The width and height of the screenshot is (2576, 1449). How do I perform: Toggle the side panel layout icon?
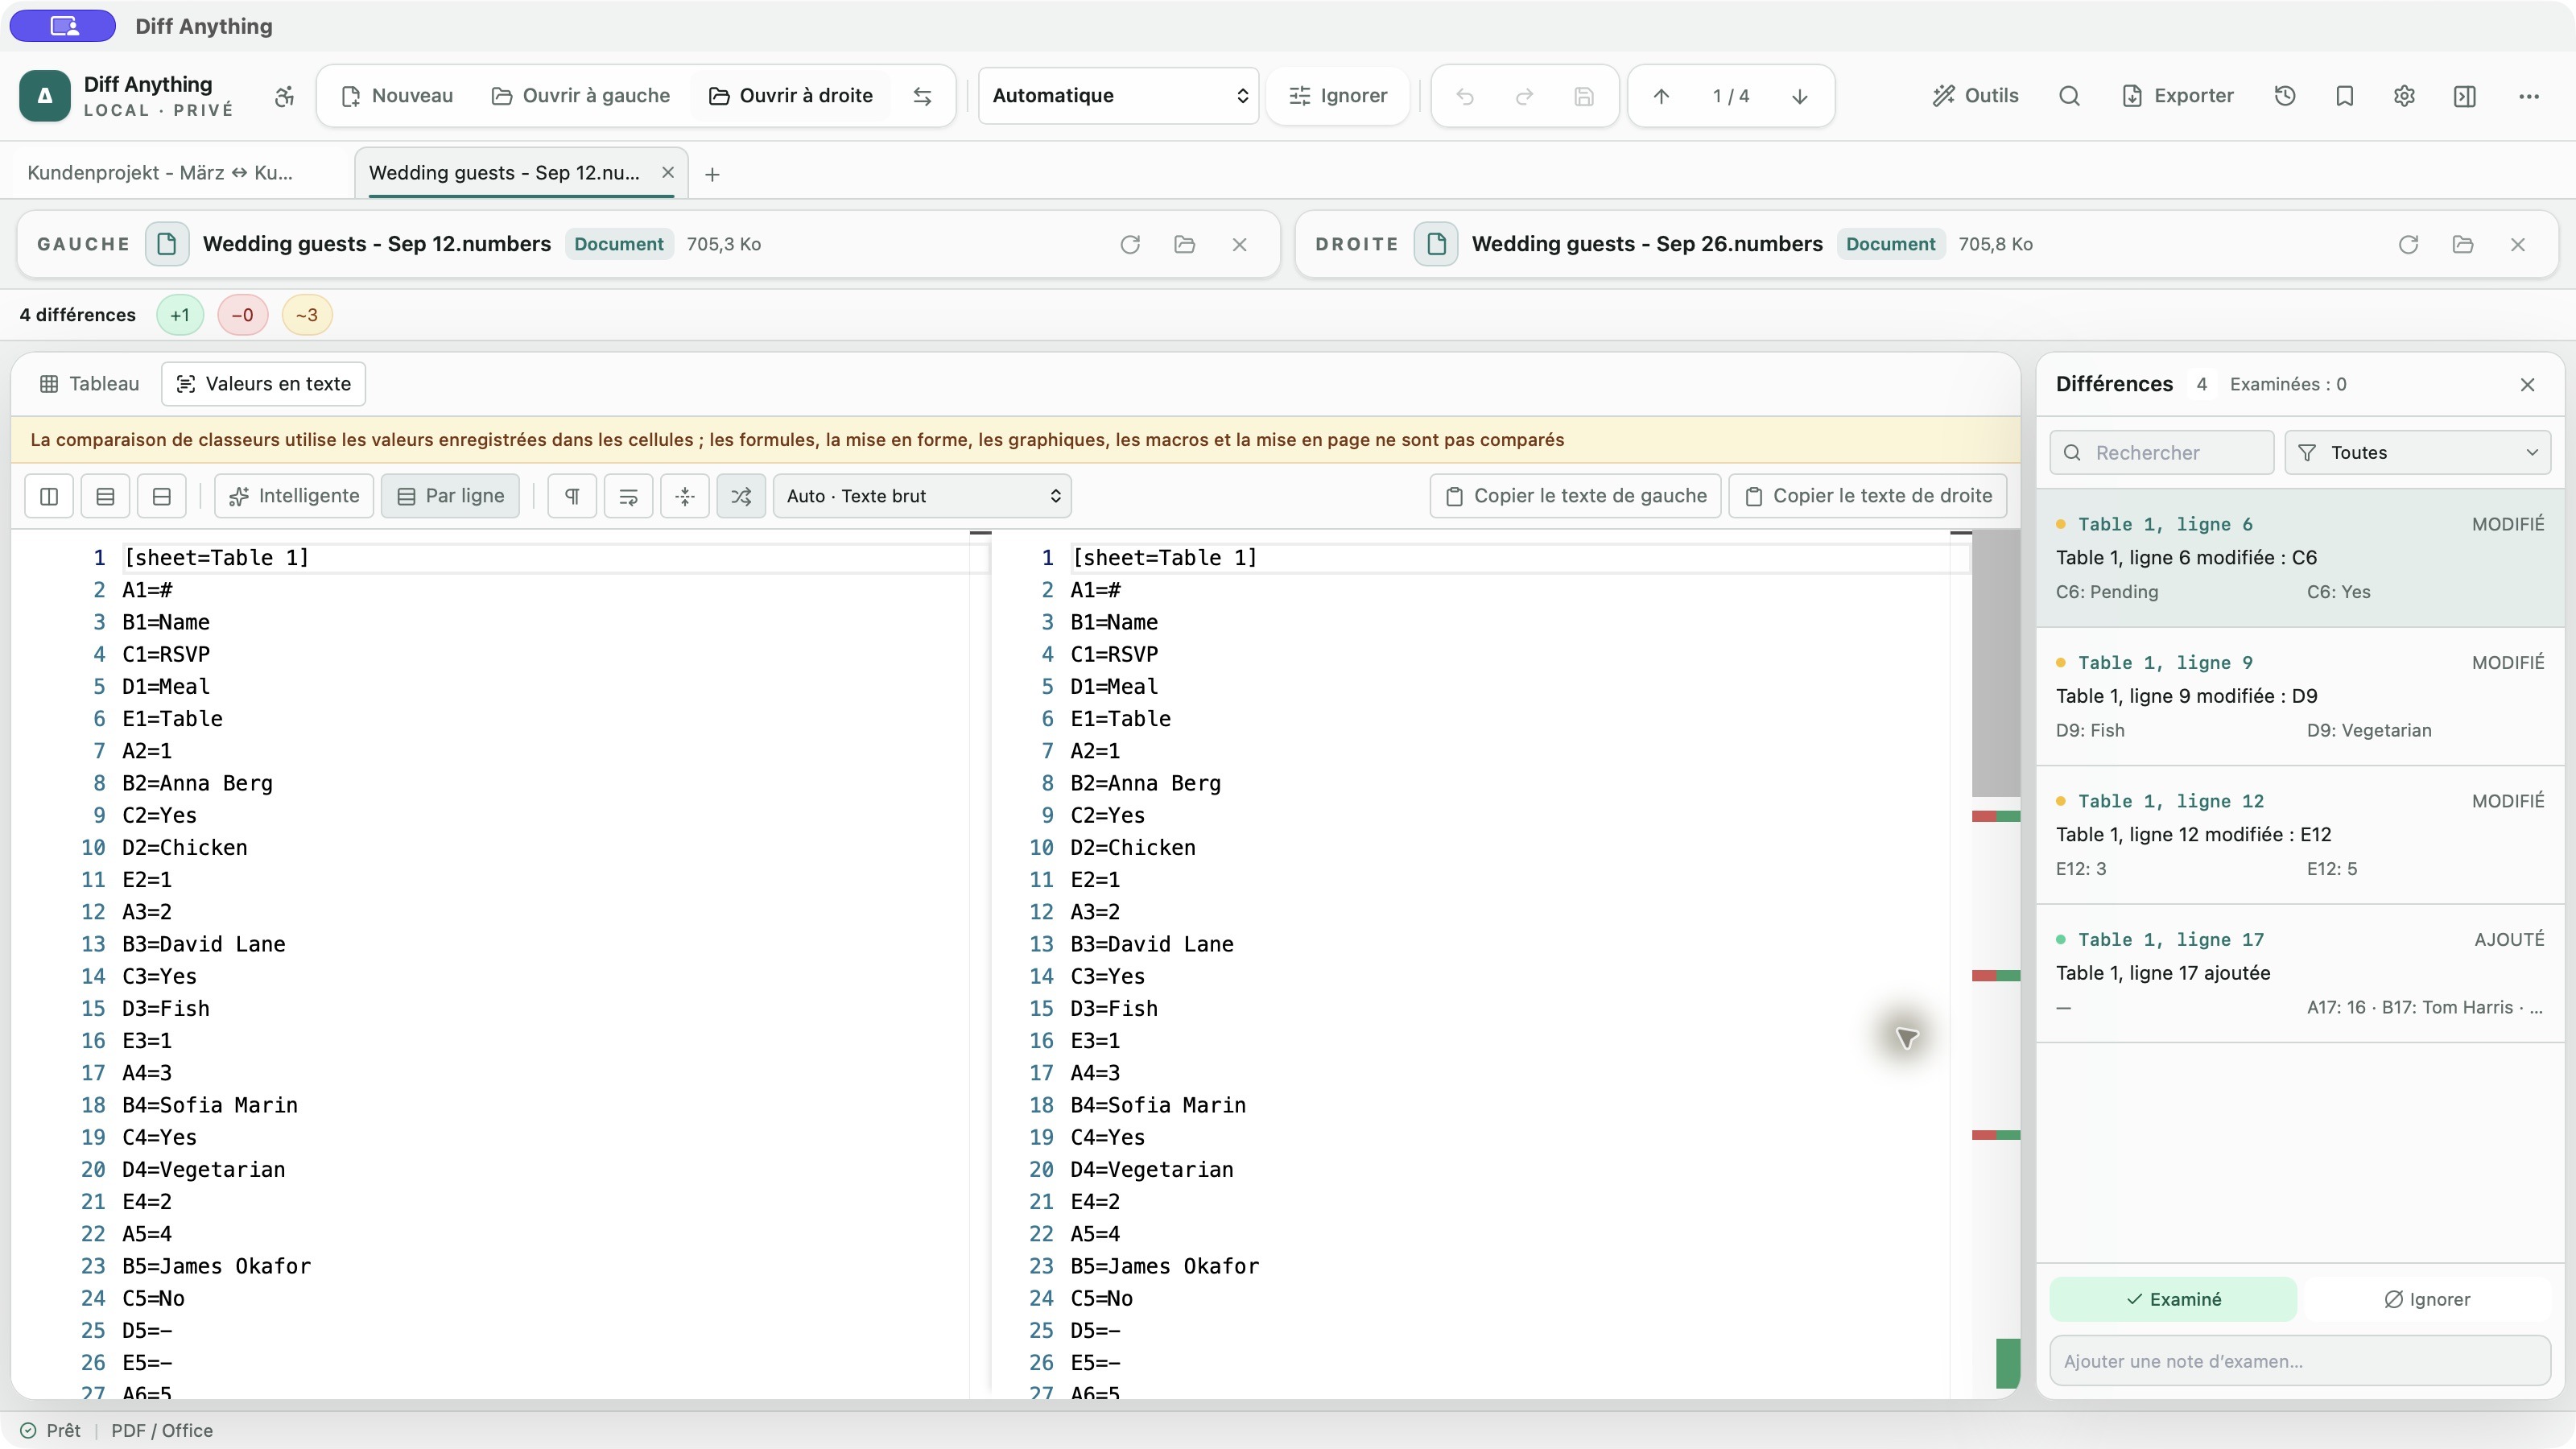(2465, 96)
